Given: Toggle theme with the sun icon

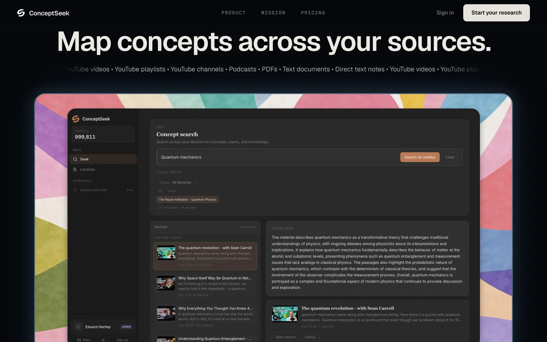Looking at the screenshot, I should pyautogui.click(x=103, y=340).
